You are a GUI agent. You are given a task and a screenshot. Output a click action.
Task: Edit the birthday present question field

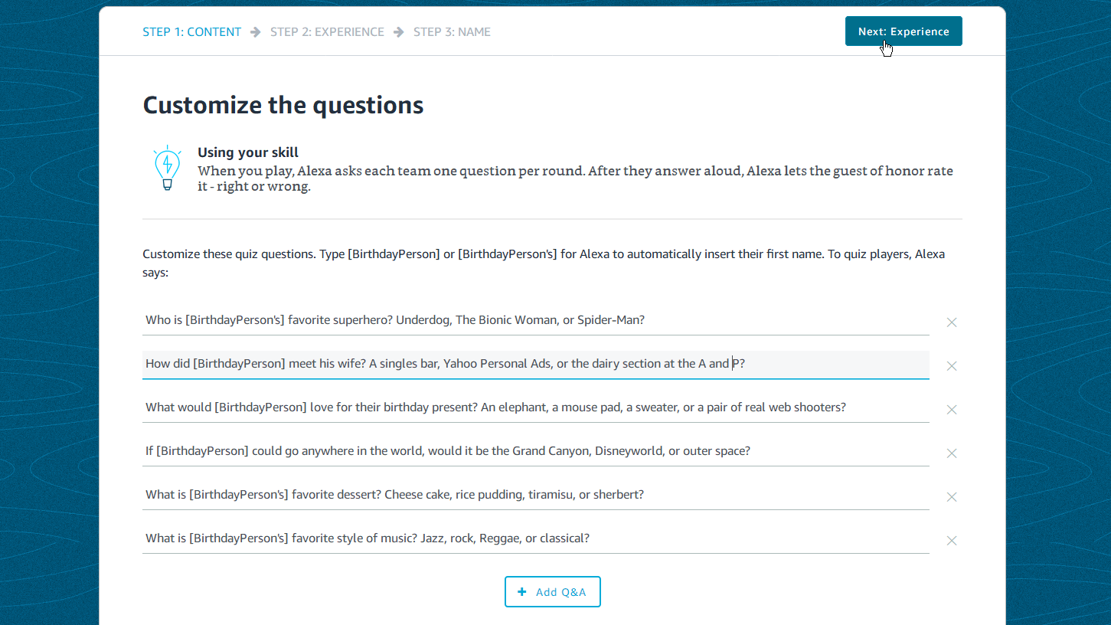click(536, 407)
